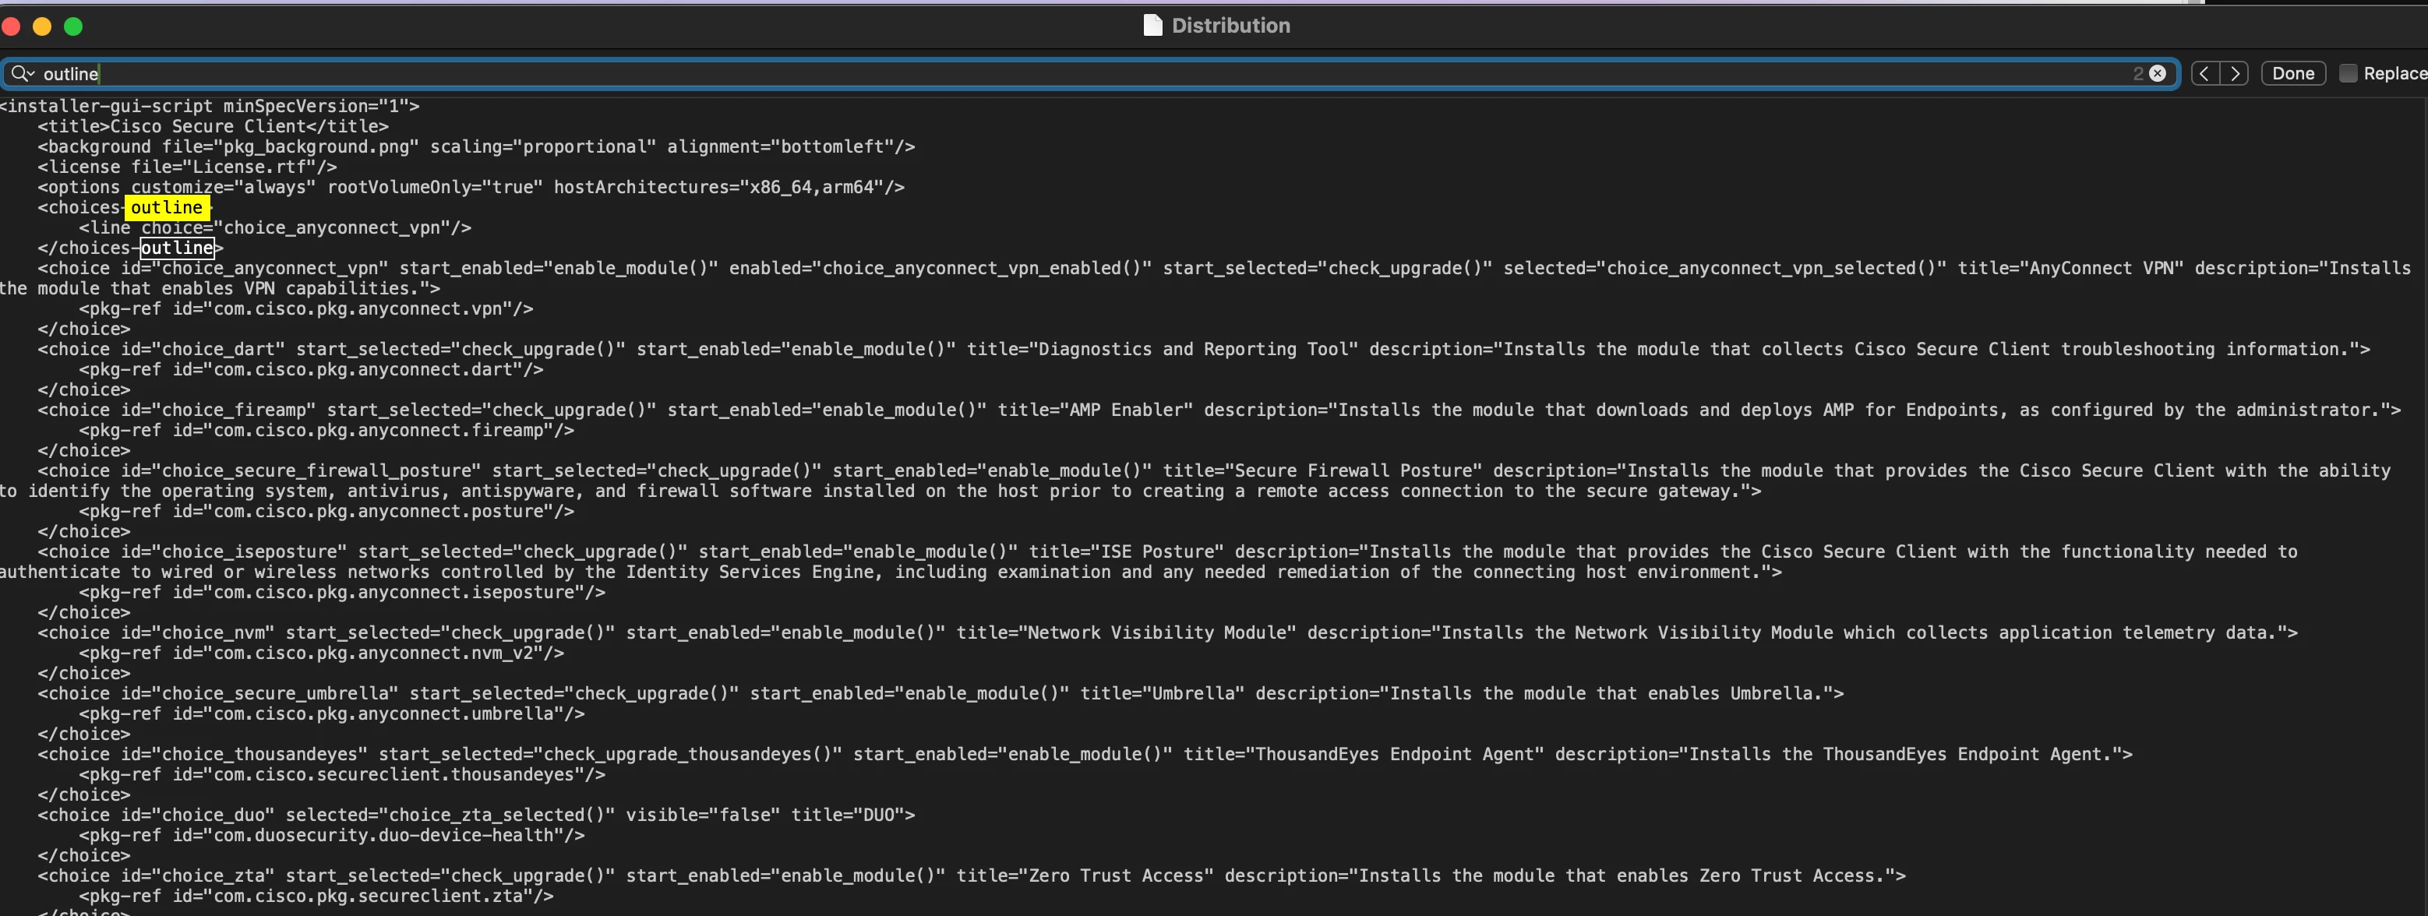The width and height of the screenshot is (2428, 916).
Task: Click the pkg-ref com.cisco.pkg.secureclient.zta line
Action: (x=316, y=897)
